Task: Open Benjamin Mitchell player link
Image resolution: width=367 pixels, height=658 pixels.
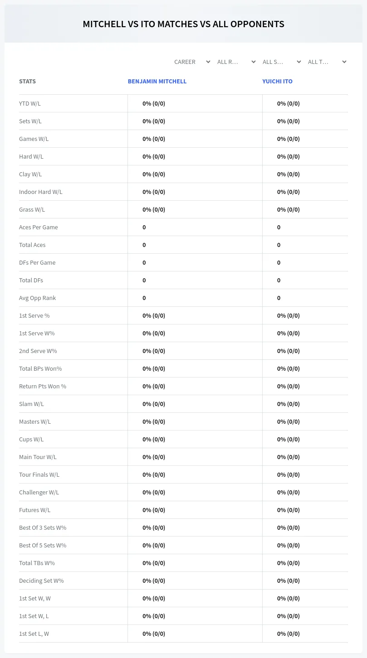Action: tap(157, 82)
